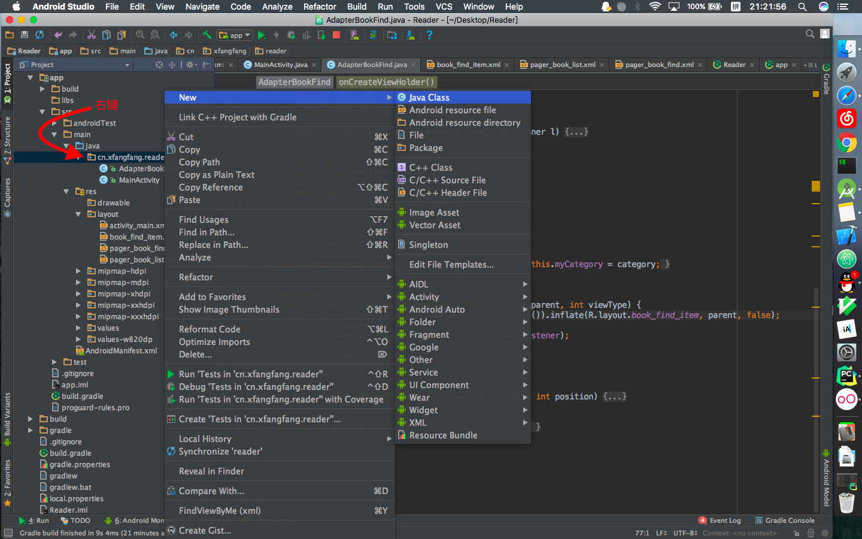Click the project panel settings gear icon

[x=190, y=65]
